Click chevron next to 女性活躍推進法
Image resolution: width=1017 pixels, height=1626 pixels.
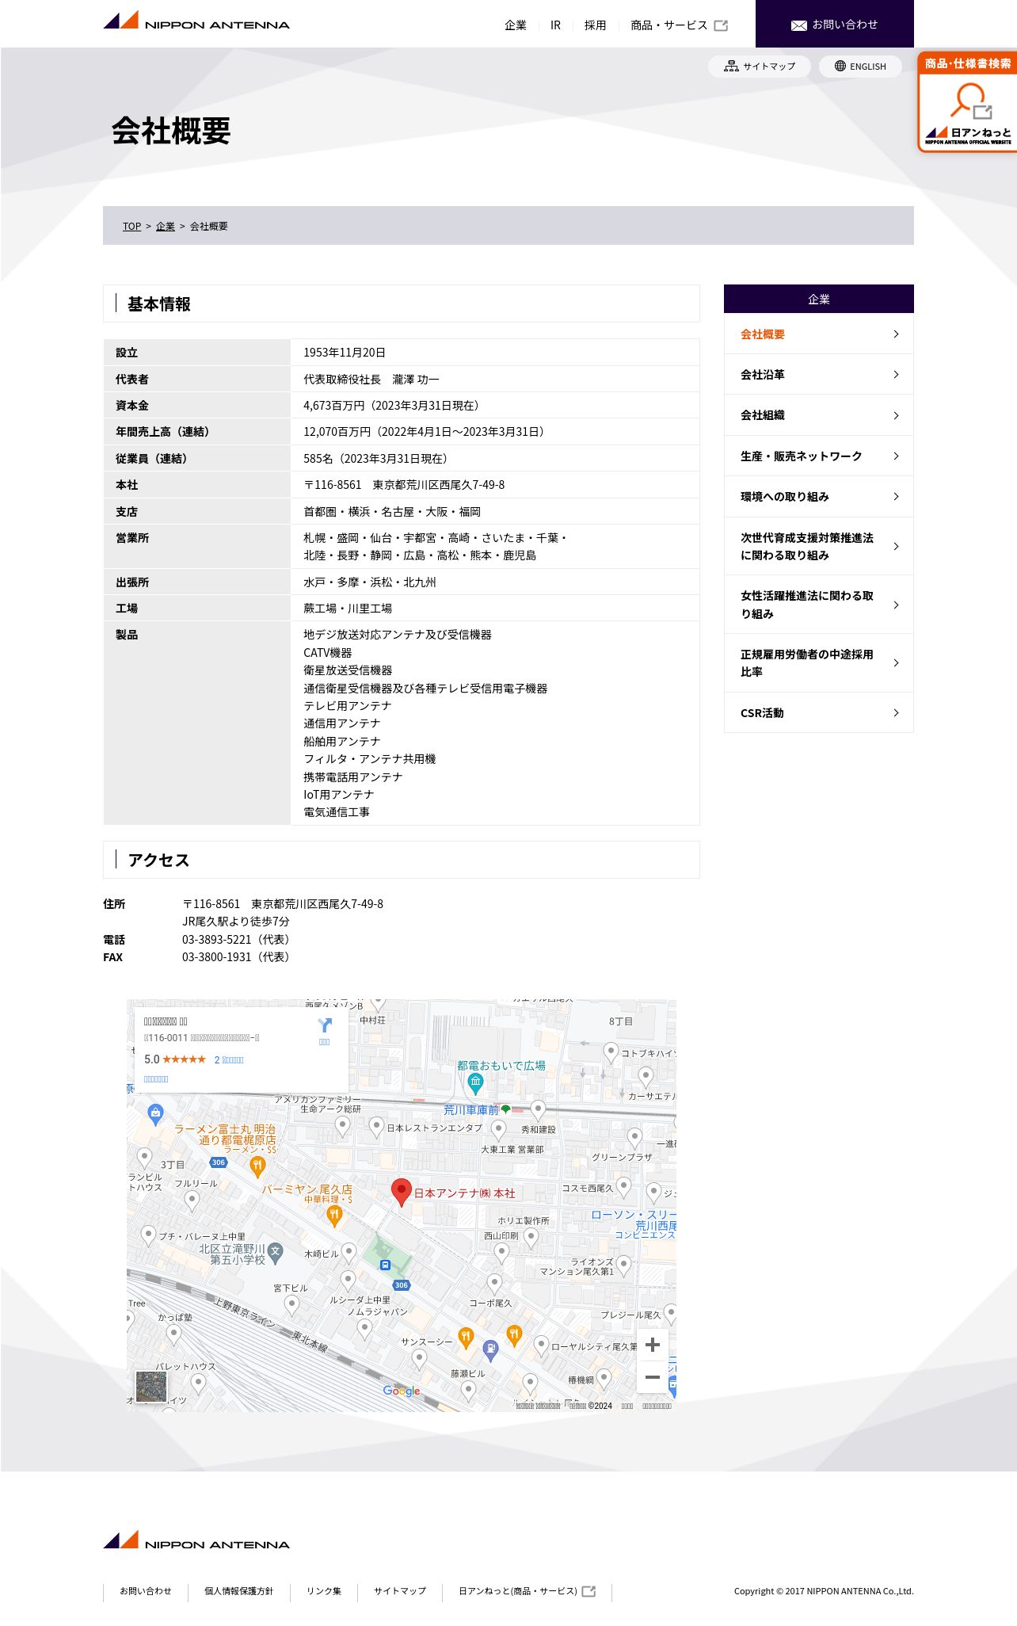(x=896, y=605)
